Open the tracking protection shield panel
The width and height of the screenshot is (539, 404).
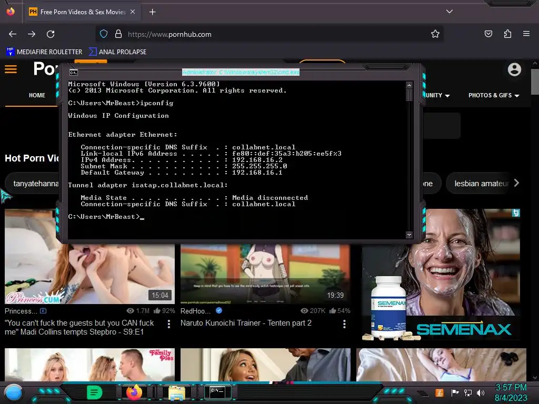[x=104, y=34]
